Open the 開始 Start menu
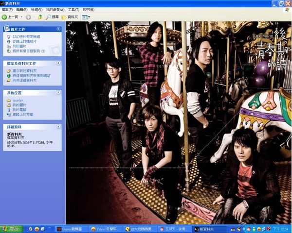Screen dimensions: 292x233 [11, 229]
